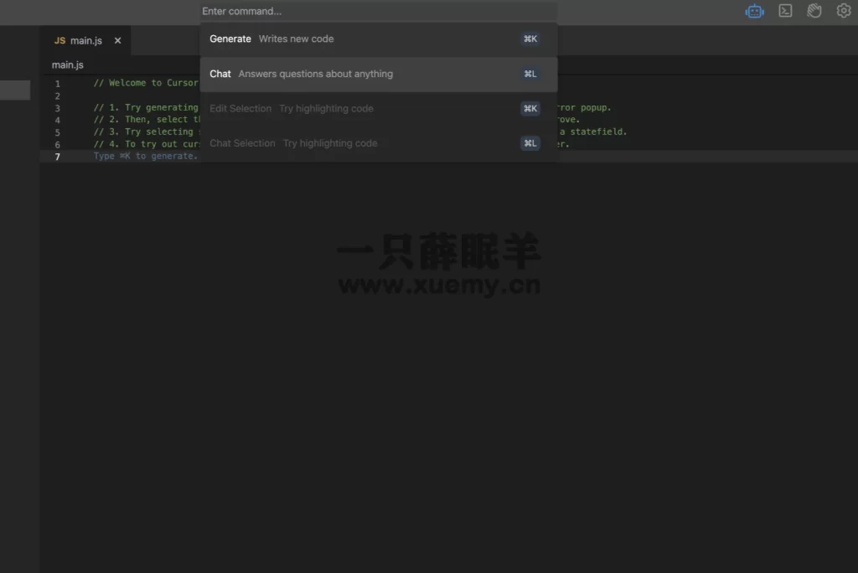This screenshot has height=573, width=858.
Task: Close the main.js tab
Action: [x=117, y=40]
